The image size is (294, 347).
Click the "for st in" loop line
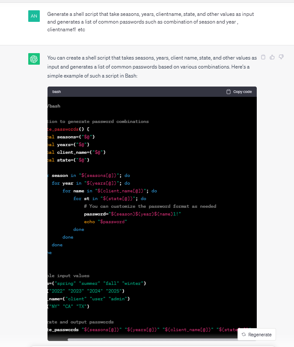110,198
